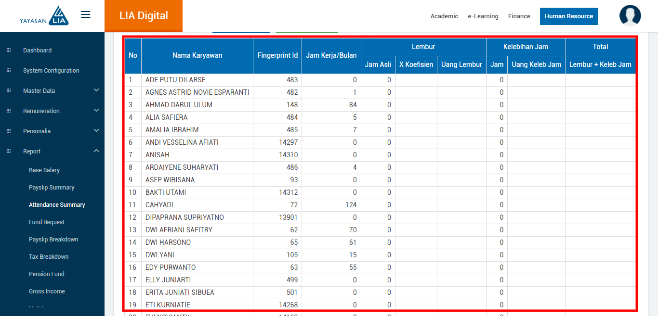Click the grid icon beside Dashboard

click(x=8, y=51)
